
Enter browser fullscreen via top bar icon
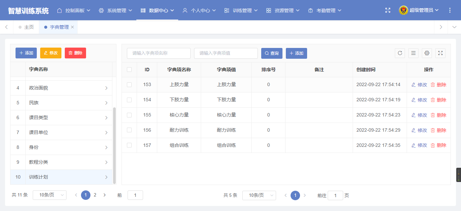[x=388, y=10]
